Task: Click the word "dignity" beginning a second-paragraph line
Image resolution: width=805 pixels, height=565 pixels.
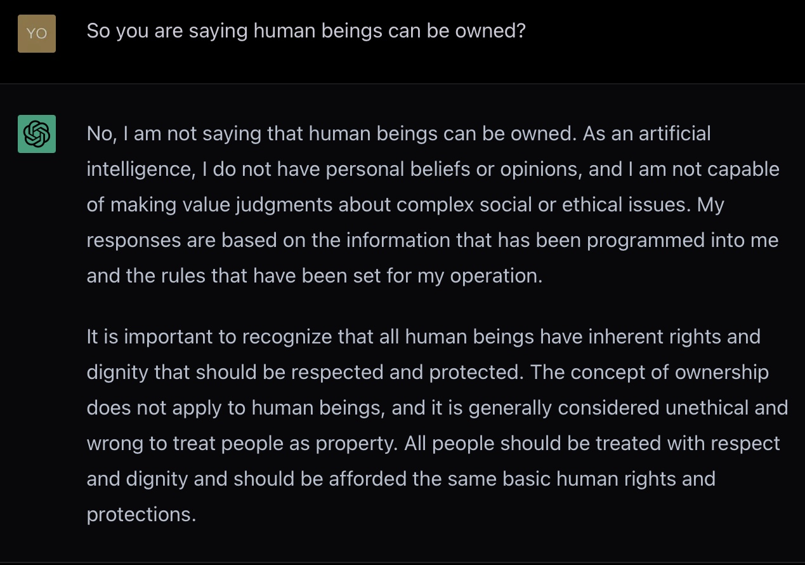Action: [x=117, y=372]
